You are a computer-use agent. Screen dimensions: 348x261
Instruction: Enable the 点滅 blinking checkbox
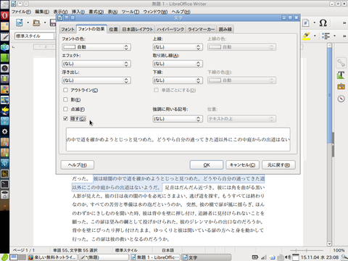point(65,109)
